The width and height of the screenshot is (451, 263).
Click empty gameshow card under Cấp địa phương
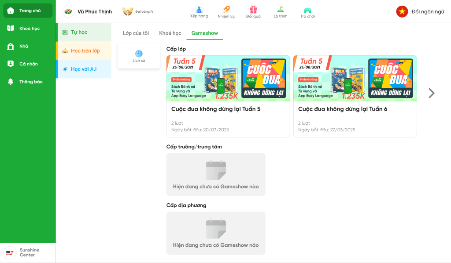tap(216, 233)
